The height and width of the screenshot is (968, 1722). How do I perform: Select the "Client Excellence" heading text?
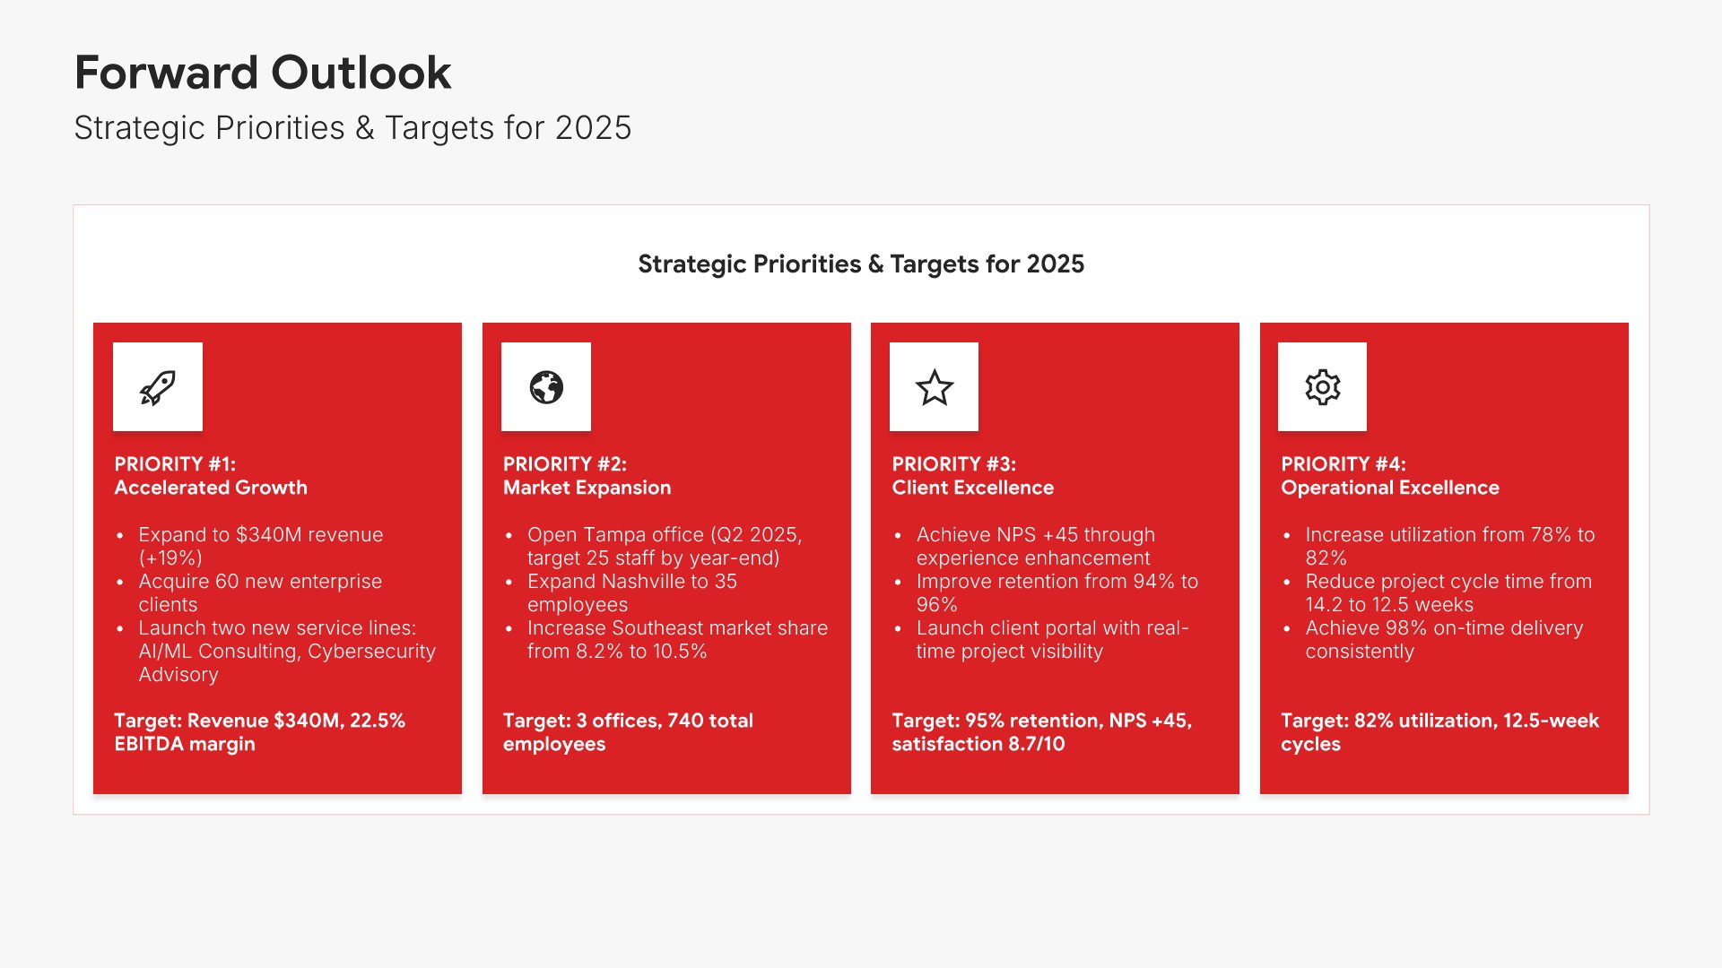pyautogui.click(x=972, y=488)
